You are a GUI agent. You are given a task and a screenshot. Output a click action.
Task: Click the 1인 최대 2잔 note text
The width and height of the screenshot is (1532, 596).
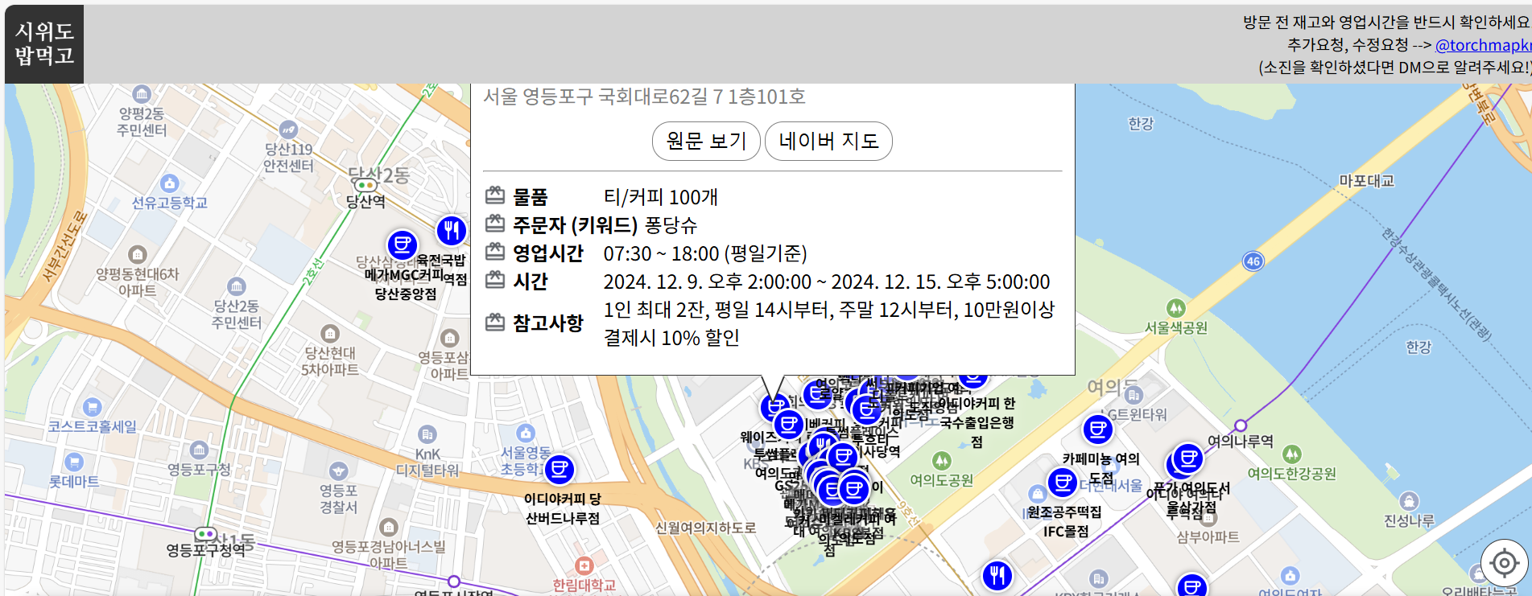829,323
